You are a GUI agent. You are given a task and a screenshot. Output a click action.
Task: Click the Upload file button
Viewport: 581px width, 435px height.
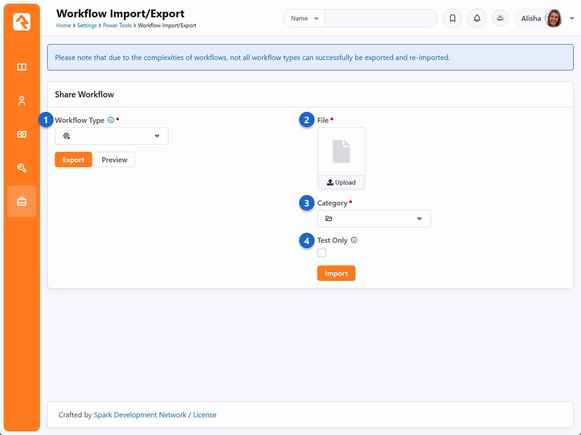(x=341, y=182)
